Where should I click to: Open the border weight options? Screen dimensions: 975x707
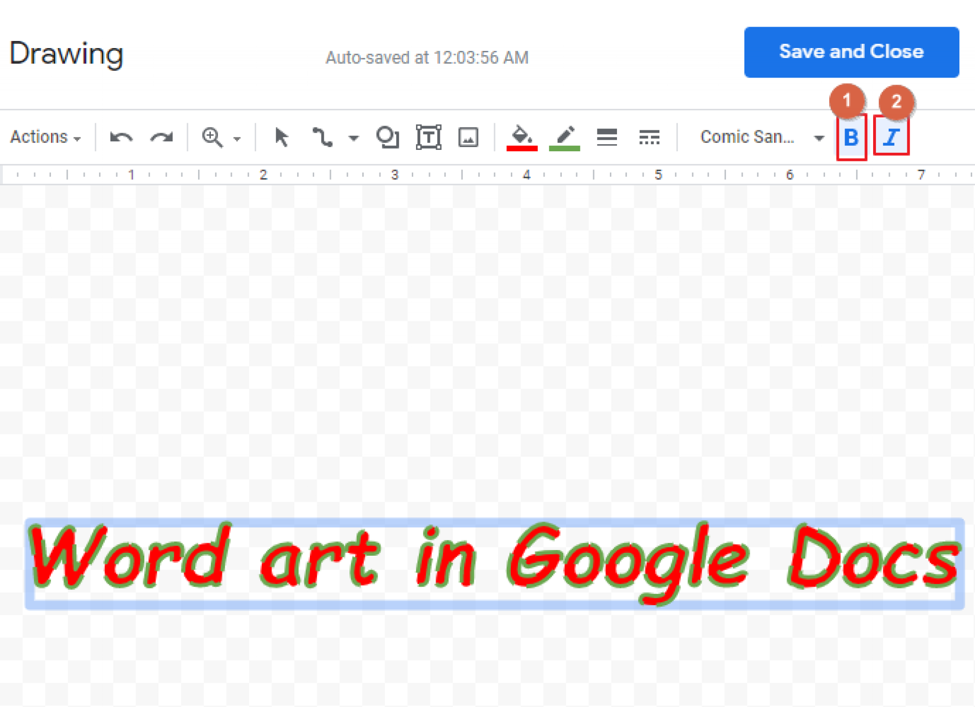click(x=607, y=137)
